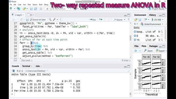176x99 pixels.
Task: Click the New File plus icon
Action: click(x=11, y=9)
